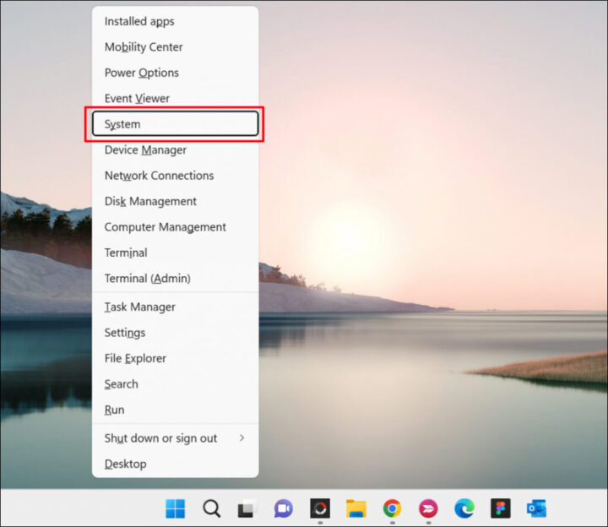This screenshot has width=608, height=527.
Task: Launch Google Chrome from the taskbar
Action: 392,508
